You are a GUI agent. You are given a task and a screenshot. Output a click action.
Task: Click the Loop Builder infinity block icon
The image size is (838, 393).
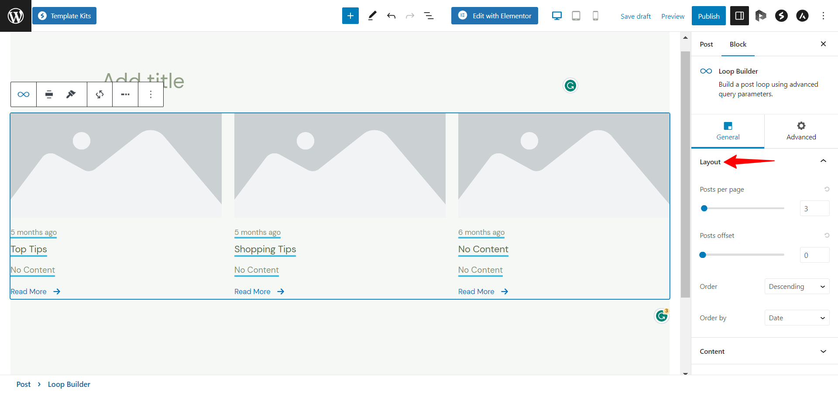(24, 94)
